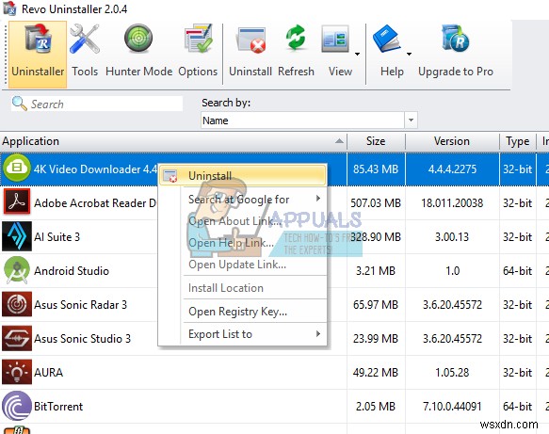Select Asus Sonic Radar 3 icon
This screenshot has height=434, width=549.
point(16,304)
